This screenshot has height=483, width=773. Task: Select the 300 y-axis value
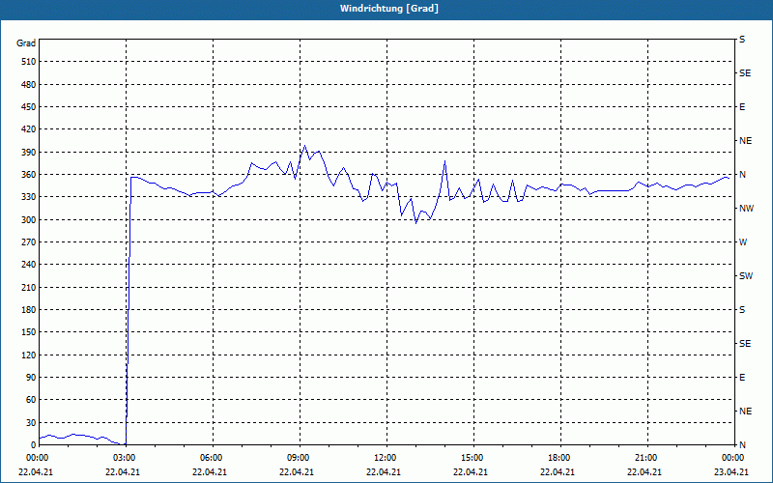(x=29, y=220)
